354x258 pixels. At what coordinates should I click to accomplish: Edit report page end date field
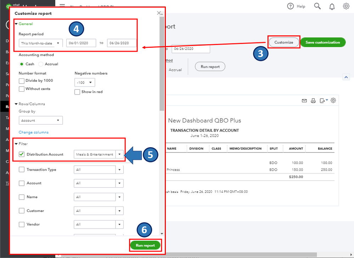coord(191,49)
